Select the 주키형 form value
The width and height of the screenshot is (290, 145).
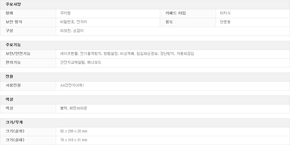pos(65,13)
